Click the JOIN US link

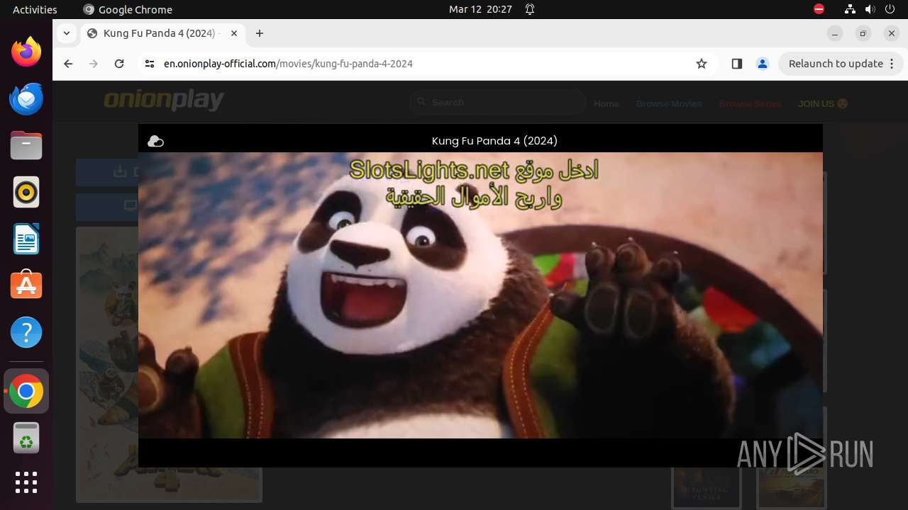coord(823,103)
